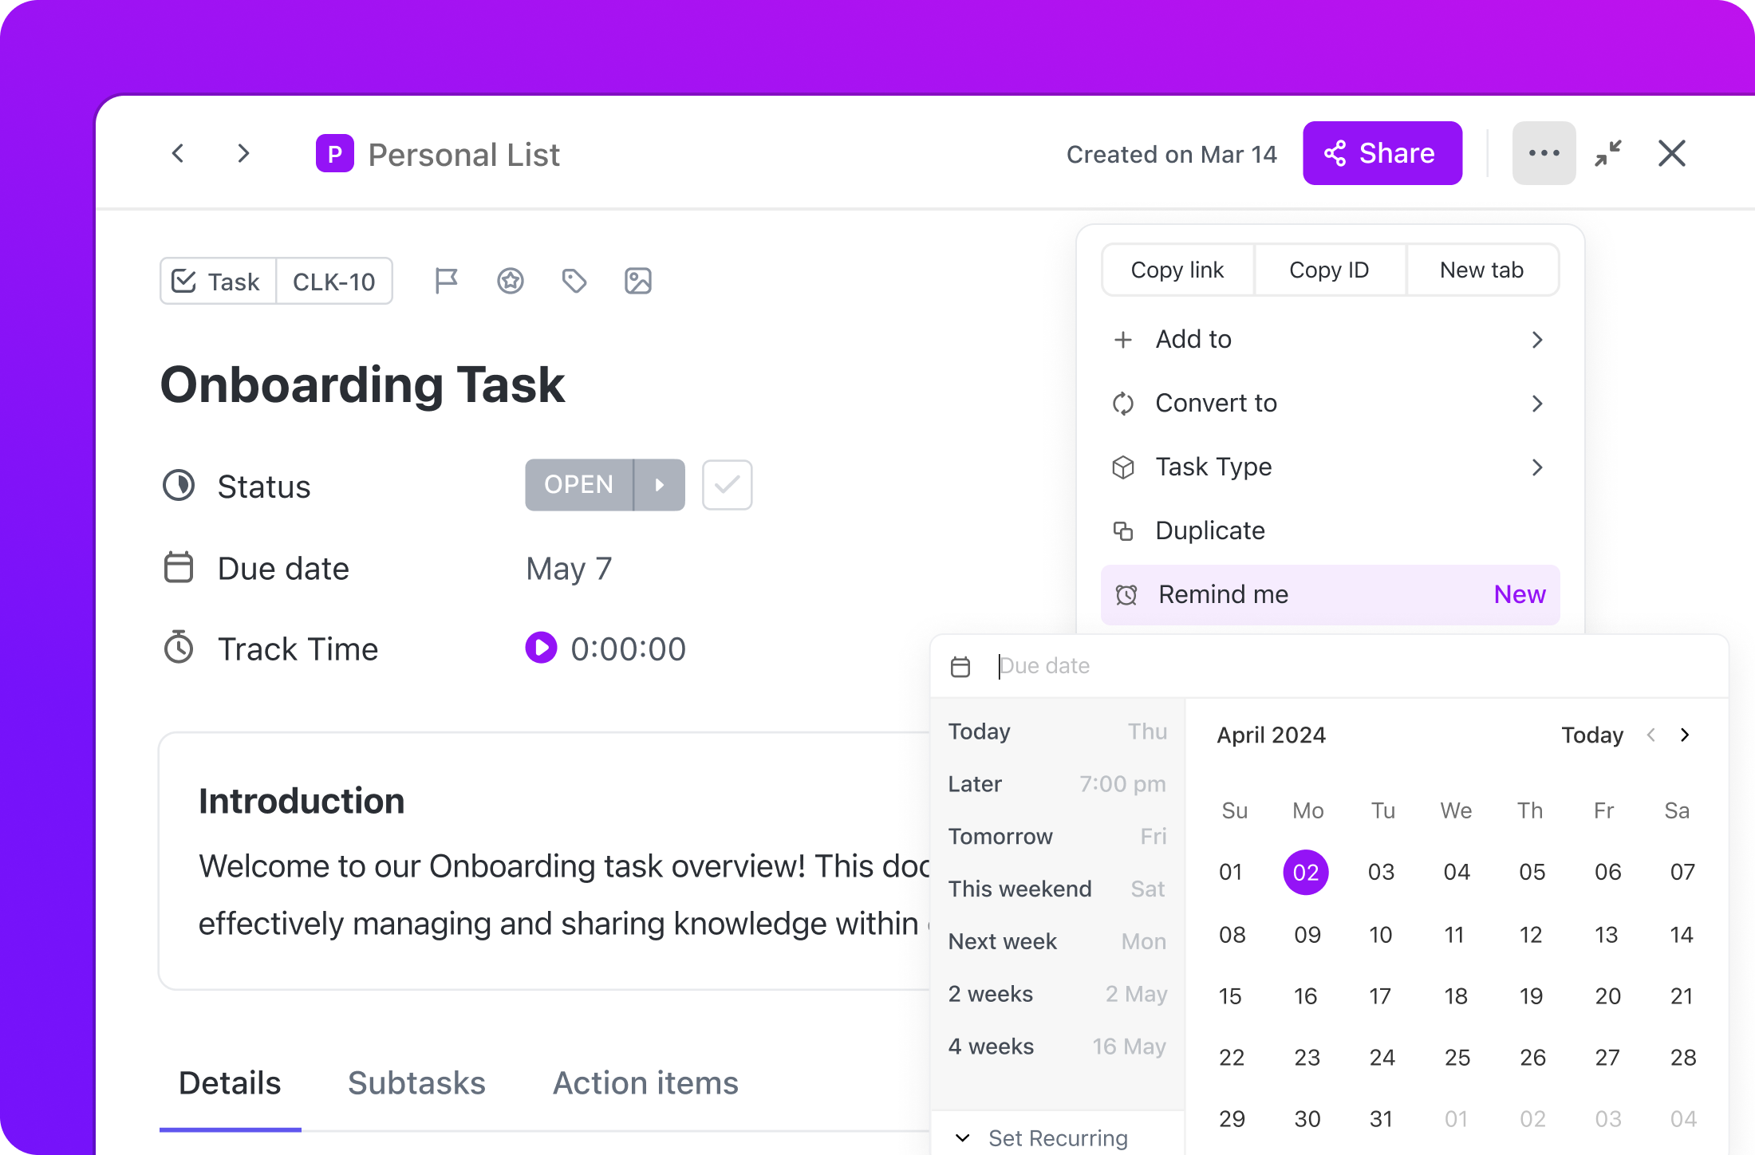Viewport: 1755px width, 1155px height.
Task: Start the timer with the play button
Action: (x=541, y=648)
